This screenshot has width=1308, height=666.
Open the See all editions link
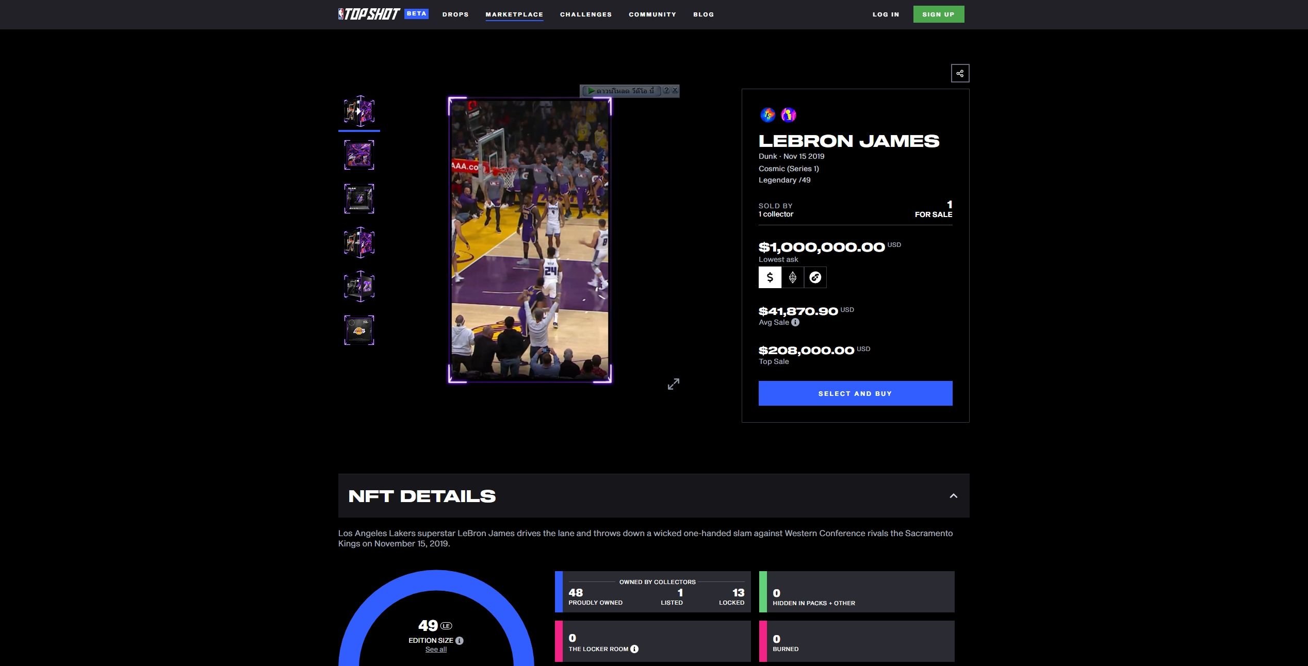(x=436, y=650)
